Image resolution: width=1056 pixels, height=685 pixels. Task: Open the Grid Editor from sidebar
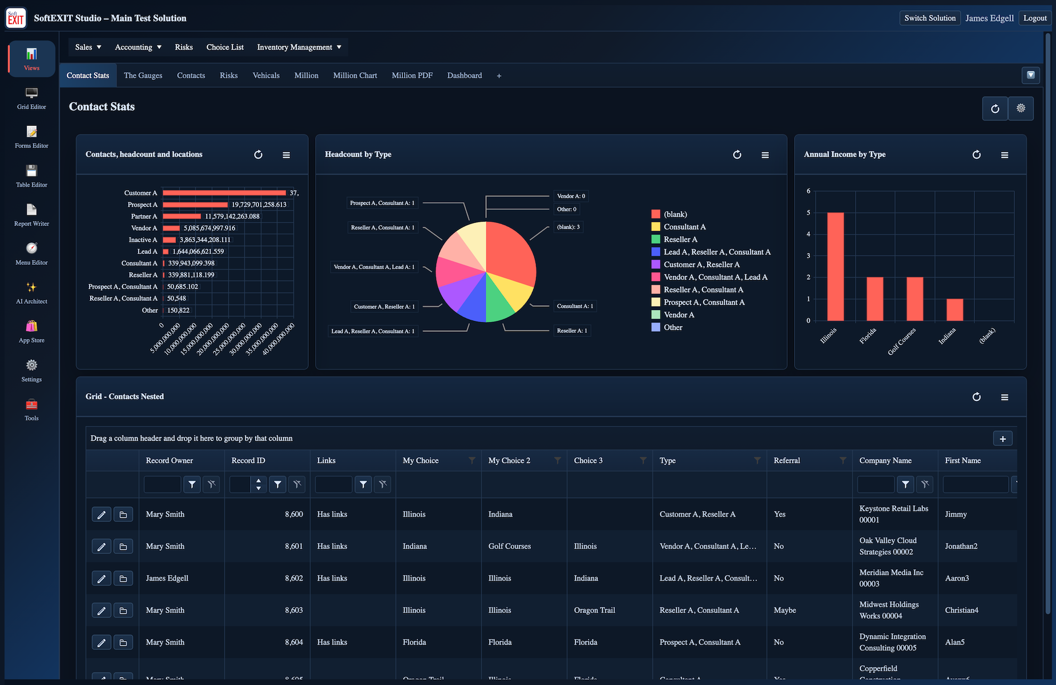[x=31, y=98]
